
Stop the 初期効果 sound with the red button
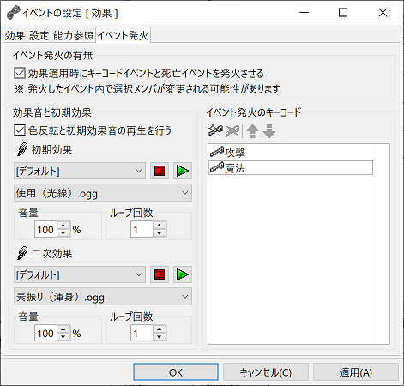tap(160, 171)
